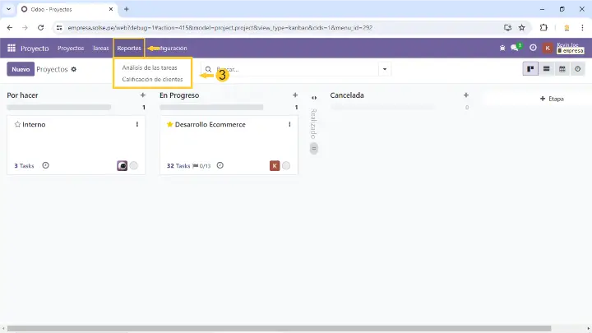
Task: Open the conversations chat icon
Action: coord(515,49)
